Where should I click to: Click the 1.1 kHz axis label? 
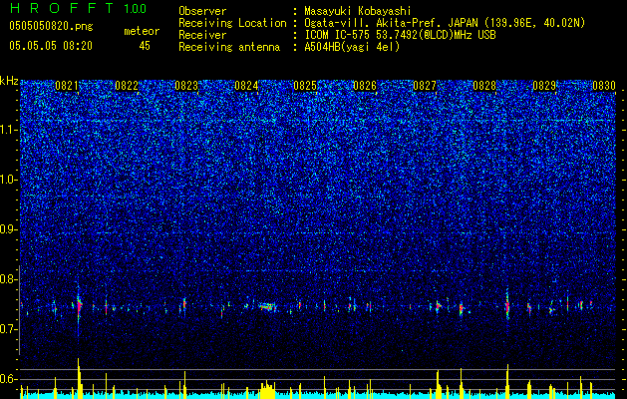pyautogui.click(x=9, y=130)
